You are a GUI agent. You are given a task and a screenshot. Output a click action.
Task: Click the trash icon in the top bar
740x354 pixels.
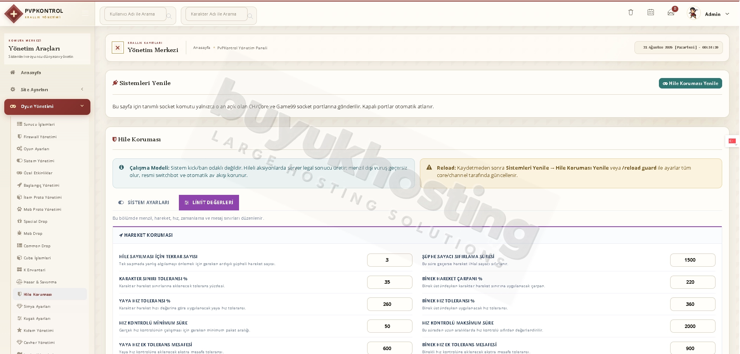[x=631, y=12]
